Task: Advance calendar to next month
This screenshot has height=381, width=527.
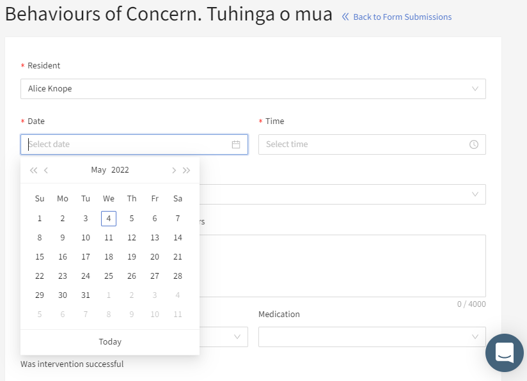Action: click(174, 170)
